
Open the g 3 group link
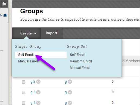click(x=33, y=92)
